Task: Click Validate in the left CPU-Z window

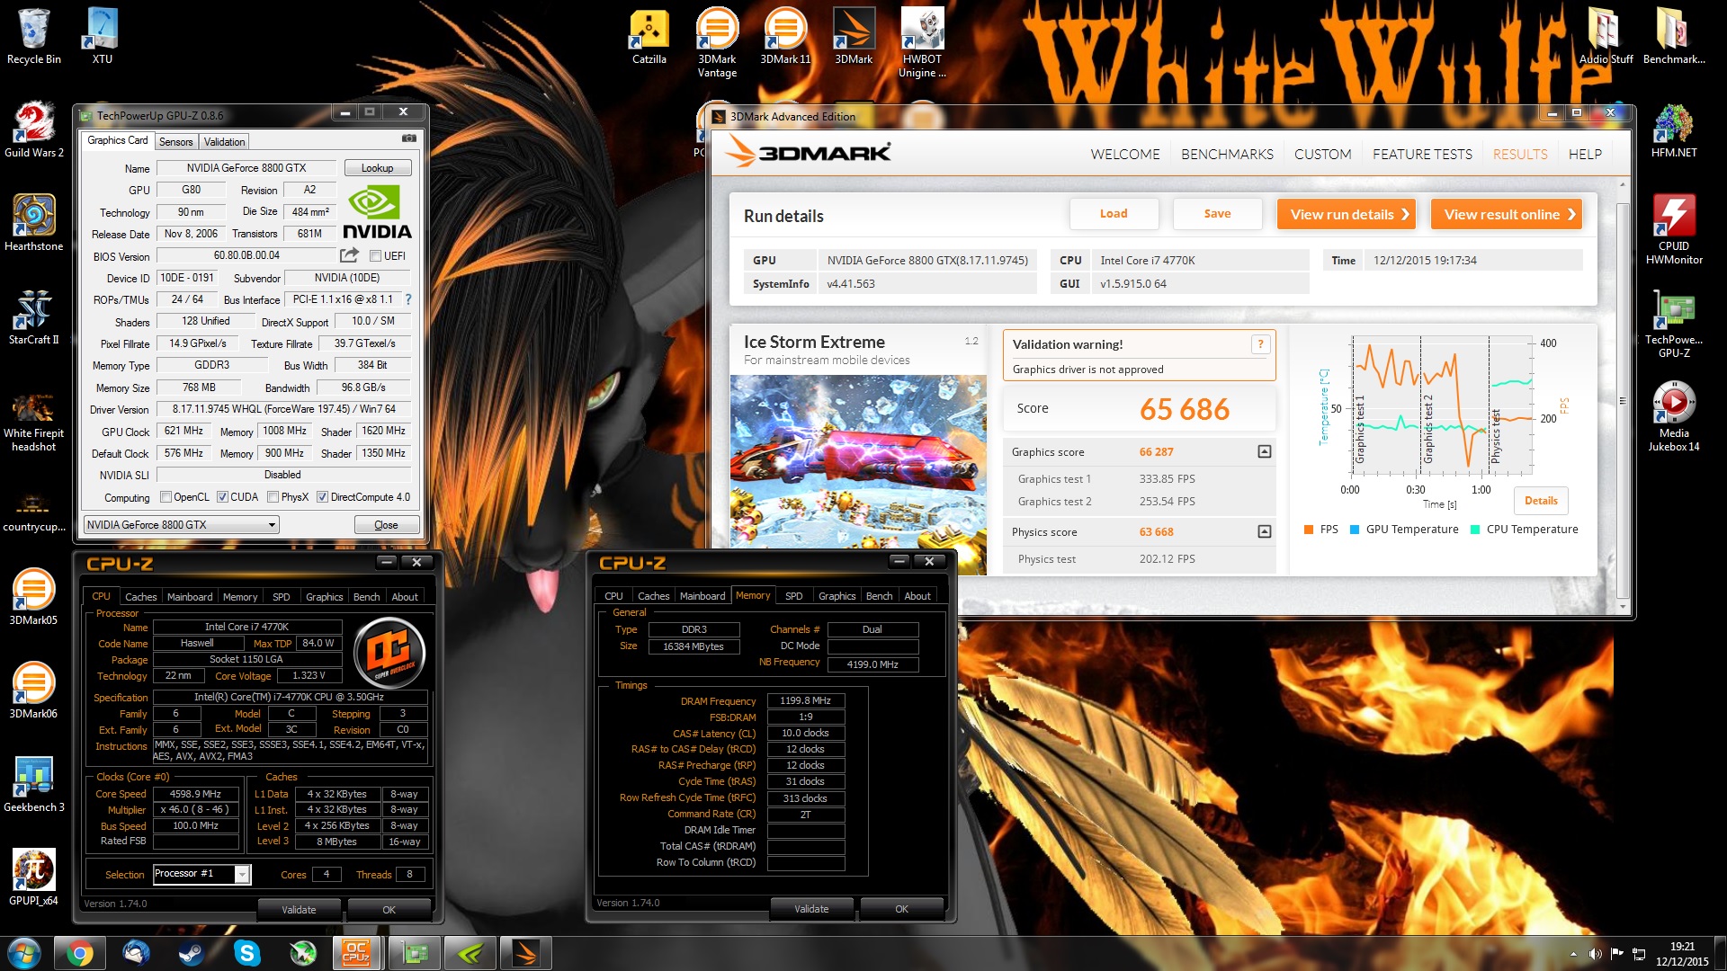Action: 299,910
